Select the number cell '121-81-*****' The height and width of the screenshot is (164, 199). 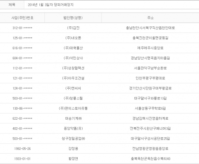click(x=22, y=78)
